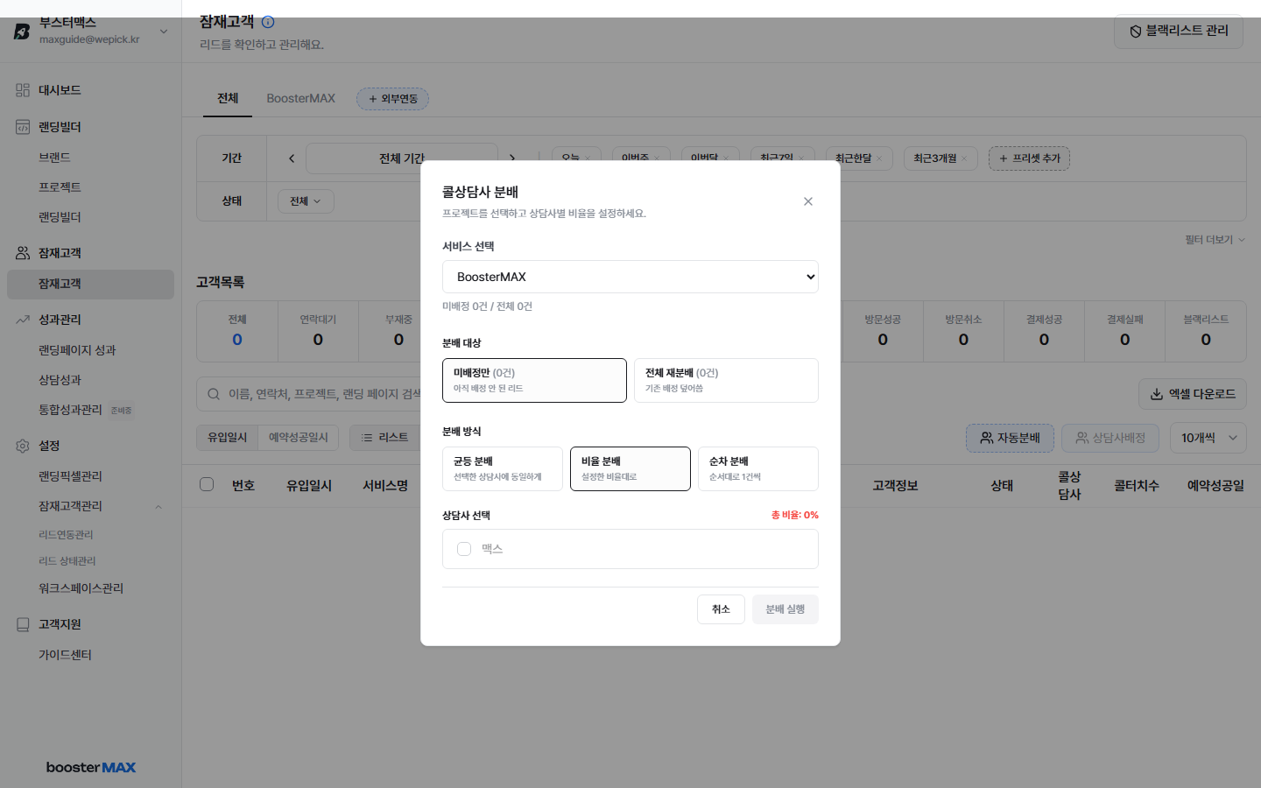The image size is (1261, 788).
Task: Expand 필터 더보기
Action: [1215, 240]
